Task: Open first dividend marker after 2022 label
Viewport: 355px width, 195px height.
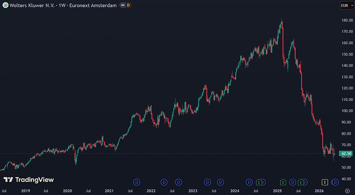Action: click(x=164, y=182)
